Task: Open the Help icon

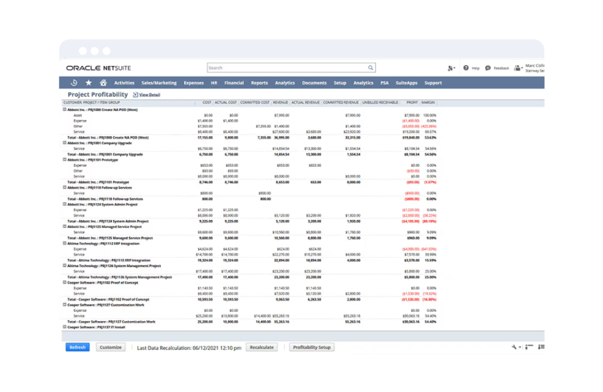Action: (466, 68)
